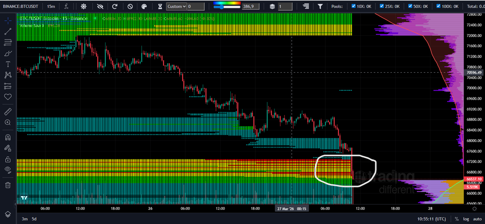The height and width of the screenshot is (224, 485).
Task: Click the hourglass time range icon
Action: 160,6
